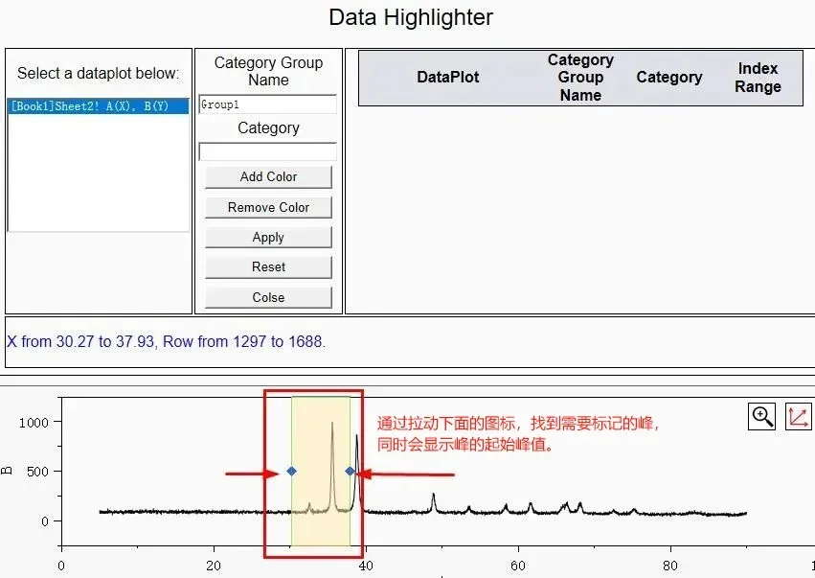Click the y-axis title B
The width and height of the screenshot is (815, 578).
[7, 471]
